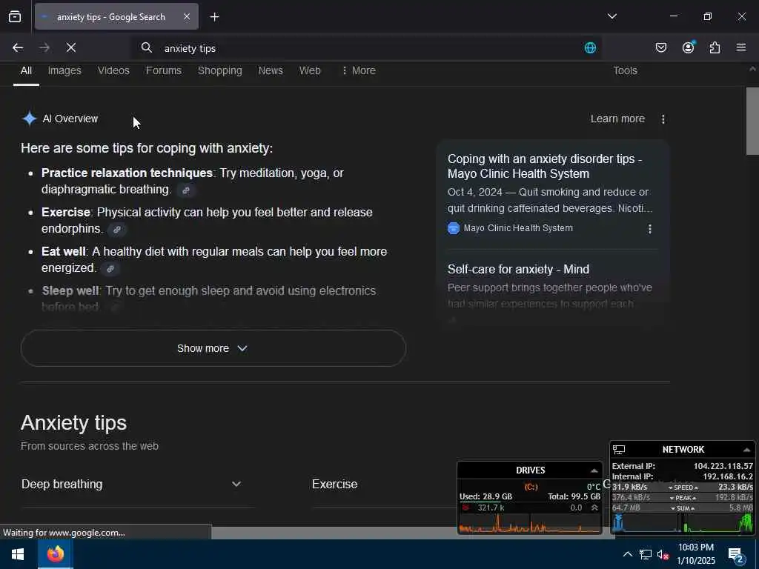Viewport: 759px width, 569px height.
Task: Switch to Videos results
Action: pos(113,70)
